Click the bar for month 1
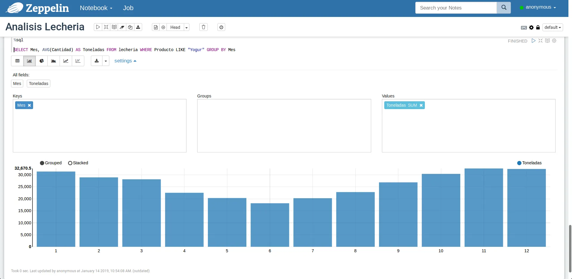This screenshot has width=572, height=279. click(56, 209)
